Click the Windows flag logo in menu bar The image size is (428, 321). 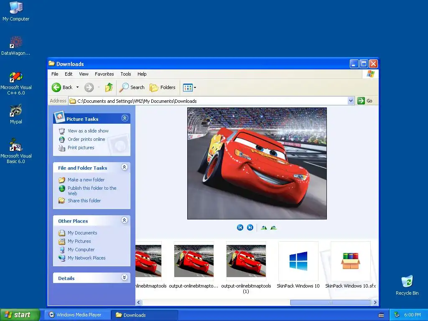(x=370, y=74)
